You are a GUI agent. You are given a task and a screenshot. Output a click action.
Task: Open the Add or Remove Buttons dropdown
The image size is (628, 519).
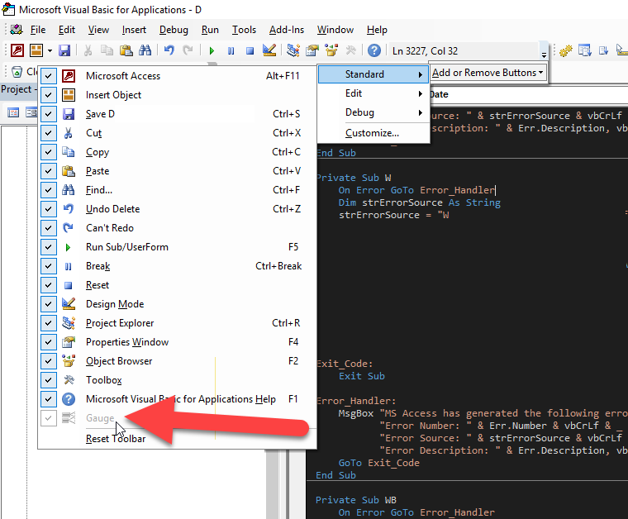click(x=488, y=73)
